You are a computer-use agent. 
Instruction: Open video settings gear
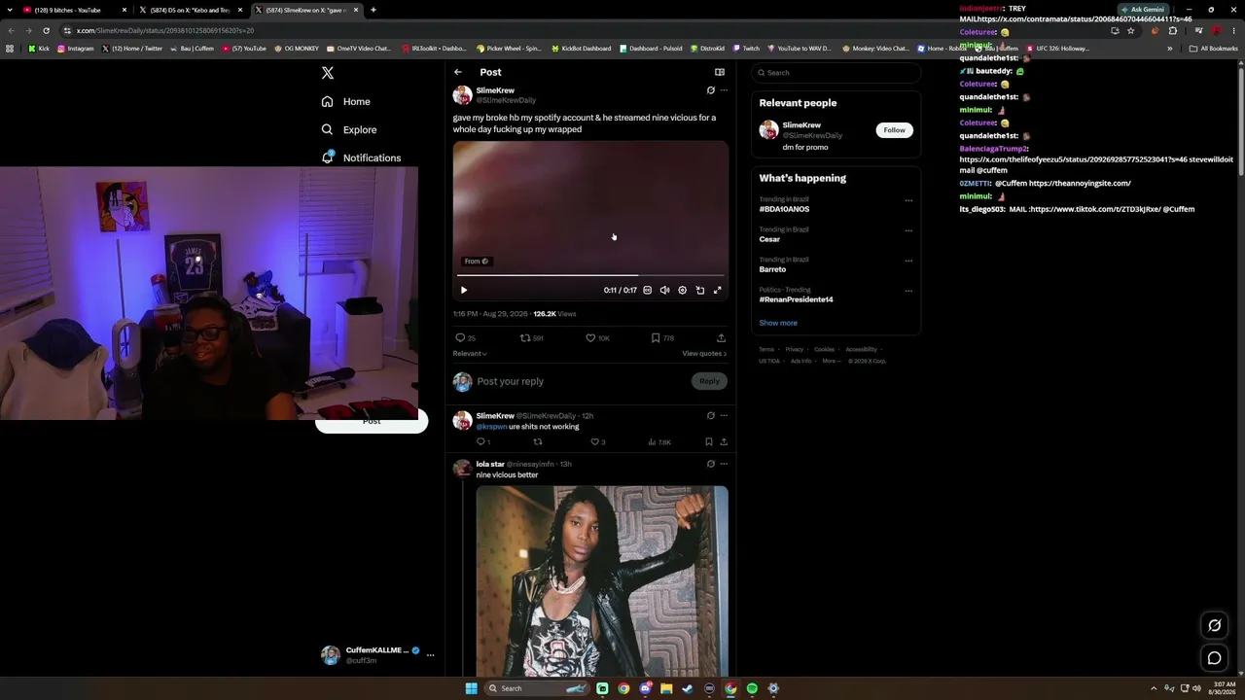tap(683, 290)
